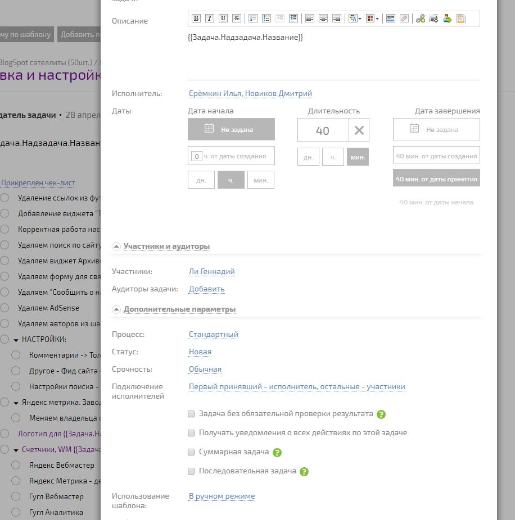Edit the duration value 40

(x=323, y=130)
